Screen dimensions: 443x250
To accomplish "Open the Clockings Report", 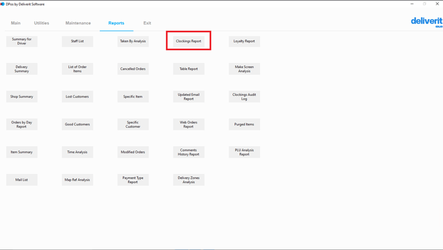I will pos(189,41).
